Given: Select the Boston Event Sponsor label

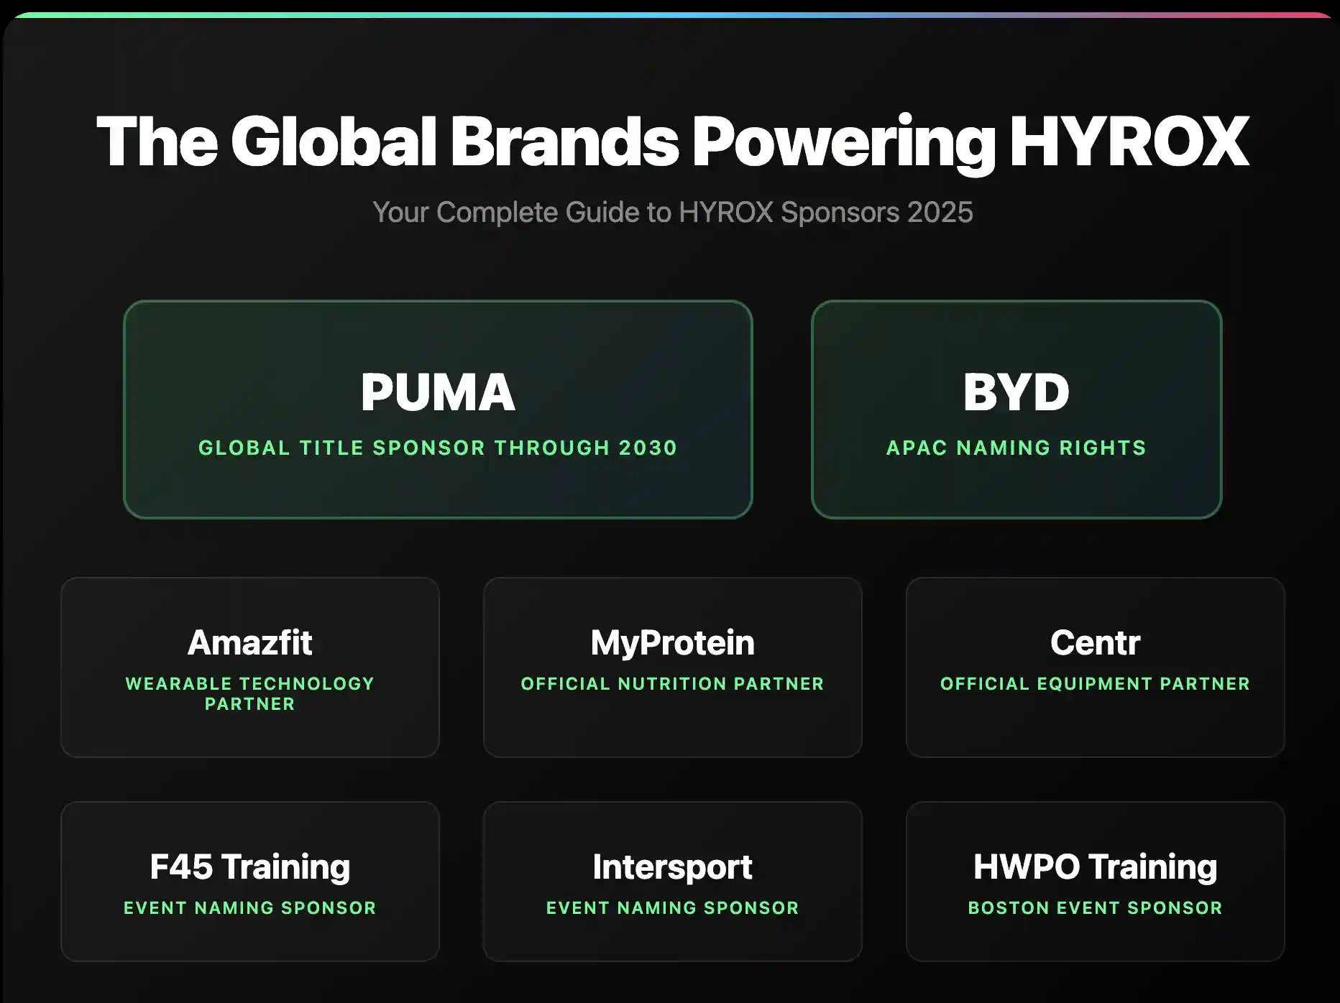Looking at the screenshot, I should tap(1094, 907).
